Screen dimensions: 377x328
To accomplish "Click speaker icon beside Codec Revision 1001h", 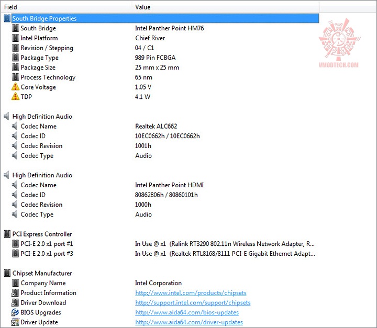I will click(15, 145).
